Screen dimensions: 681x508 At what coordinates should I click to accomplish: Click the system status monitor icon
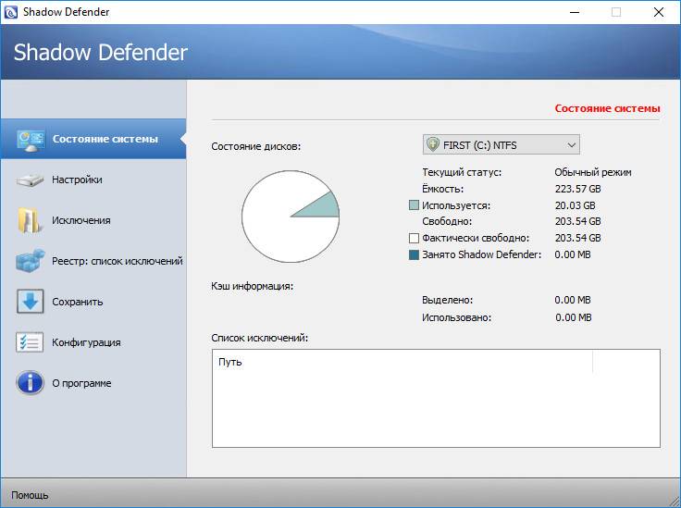30,140
